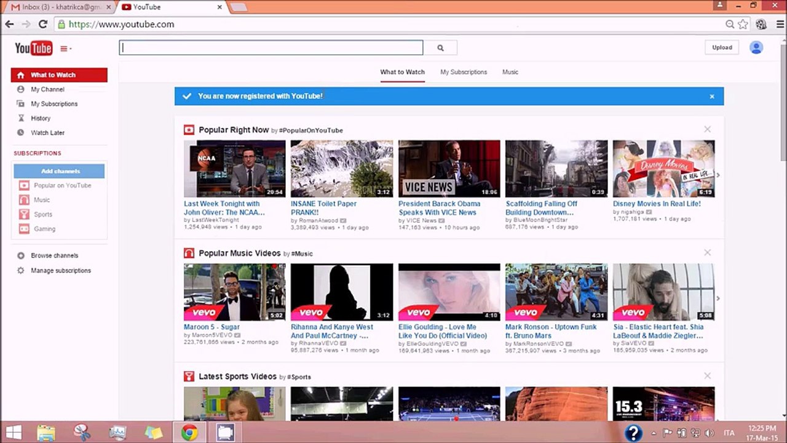Click the History hourglass icon
Image resolution: width=787 pixels, height=443 pixels.
pos(21,118)
